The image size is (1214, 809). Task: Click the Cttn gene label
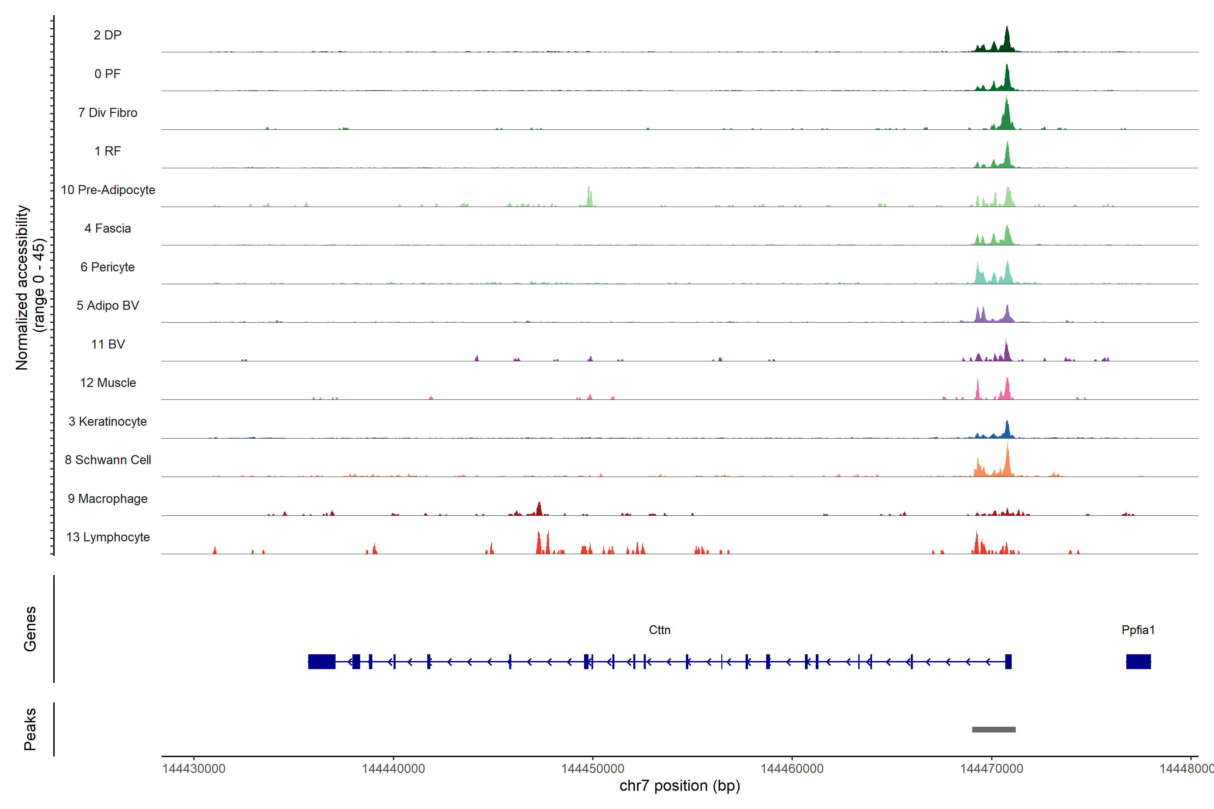(659, 629)
